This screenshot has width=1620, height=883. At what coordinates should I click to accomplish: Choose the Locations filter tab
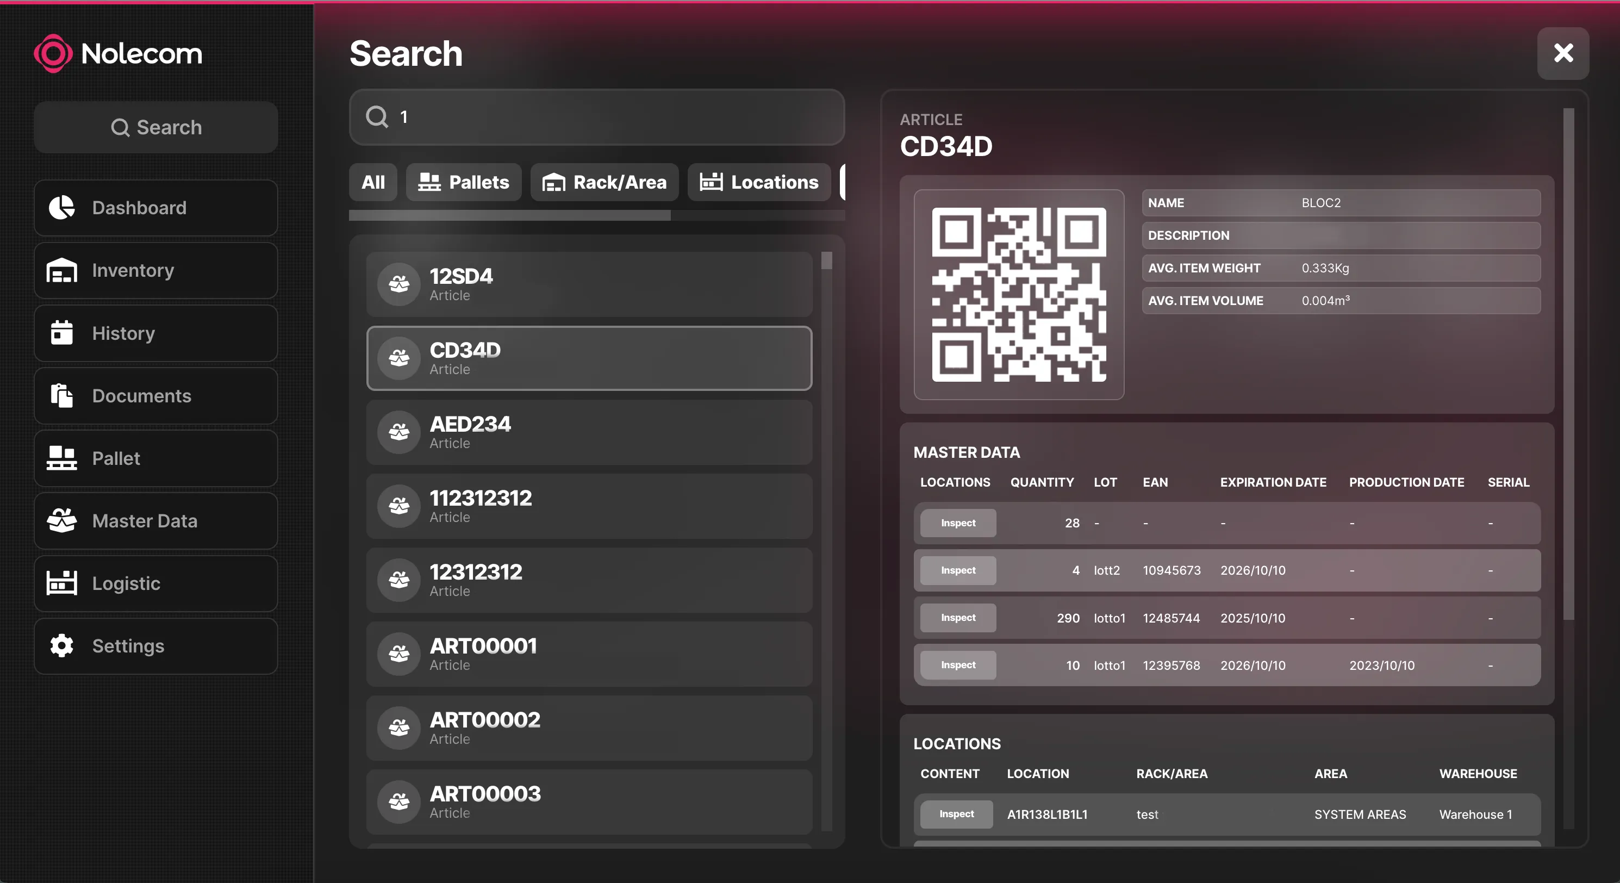point(759,182)
